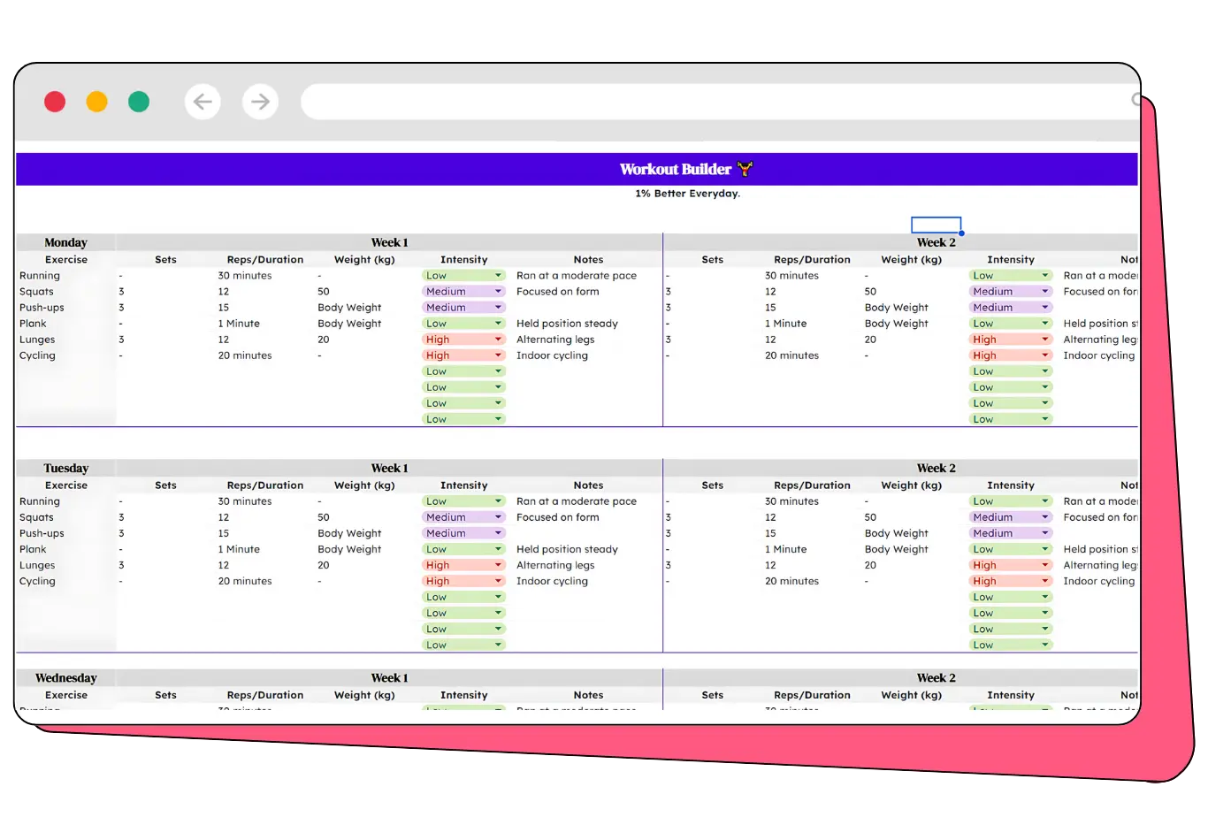Open Monday Week 1 Running intensity dropdown
The width and height of the screenshot is (1208, 840).
tap(498, 276)
